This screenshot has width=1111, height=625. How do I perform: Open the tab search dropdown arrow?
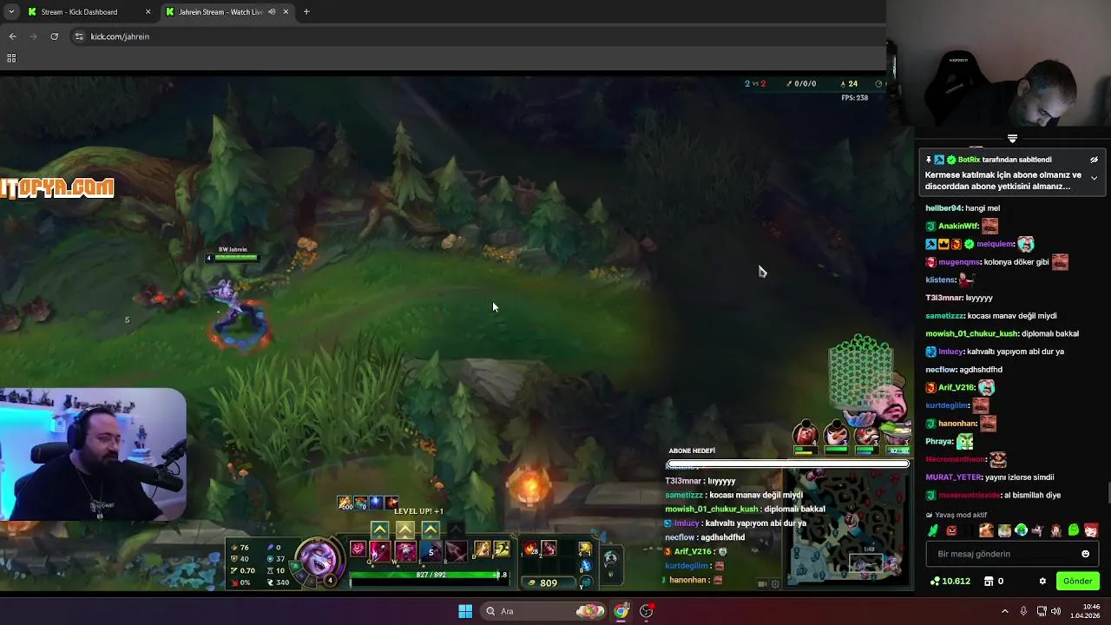click(11, 12)
